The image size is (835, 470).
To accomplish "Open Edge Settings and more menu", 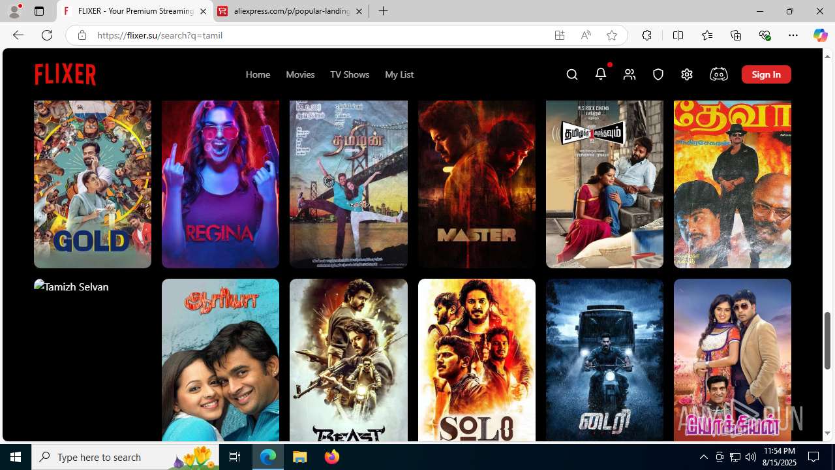I will coord(793,35).
